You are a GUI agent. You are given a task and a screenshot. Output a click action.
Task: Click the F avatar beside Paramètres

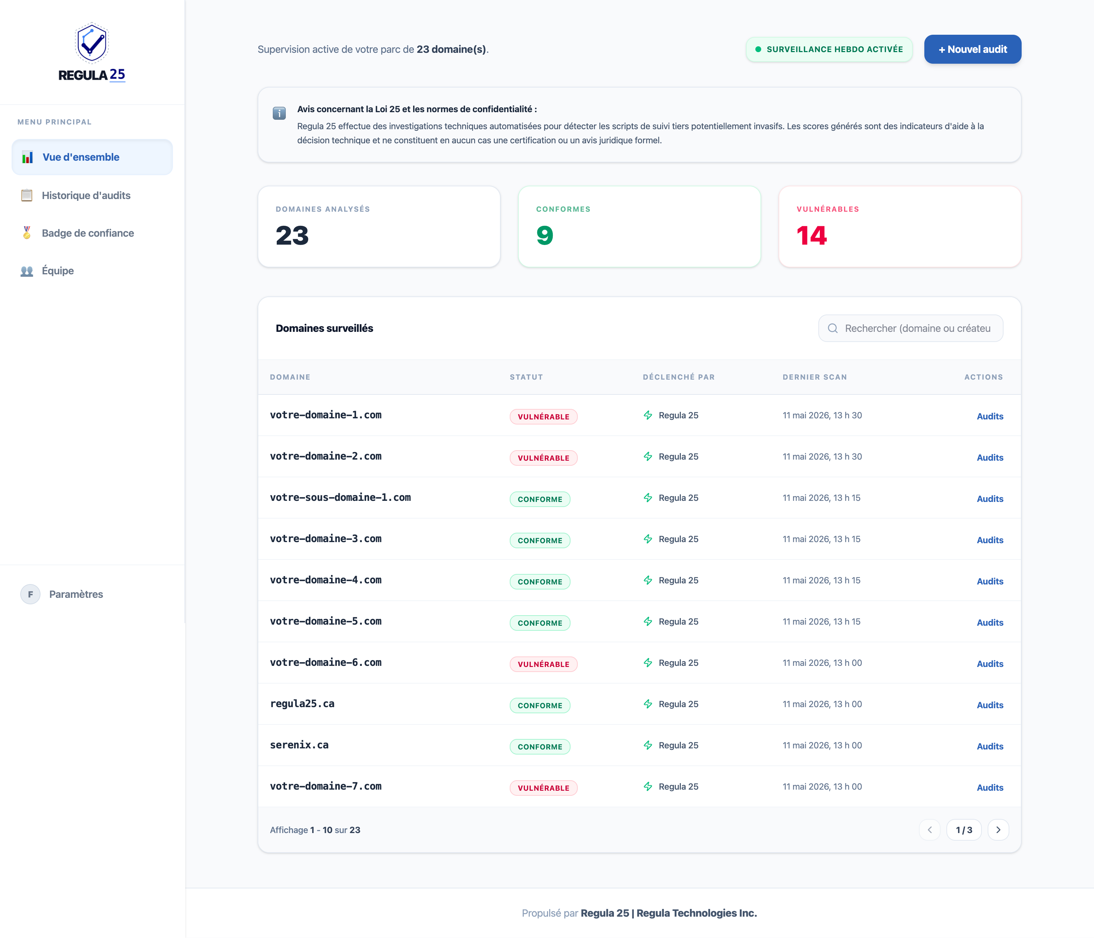pyautogui.click(x=30, y=594)
